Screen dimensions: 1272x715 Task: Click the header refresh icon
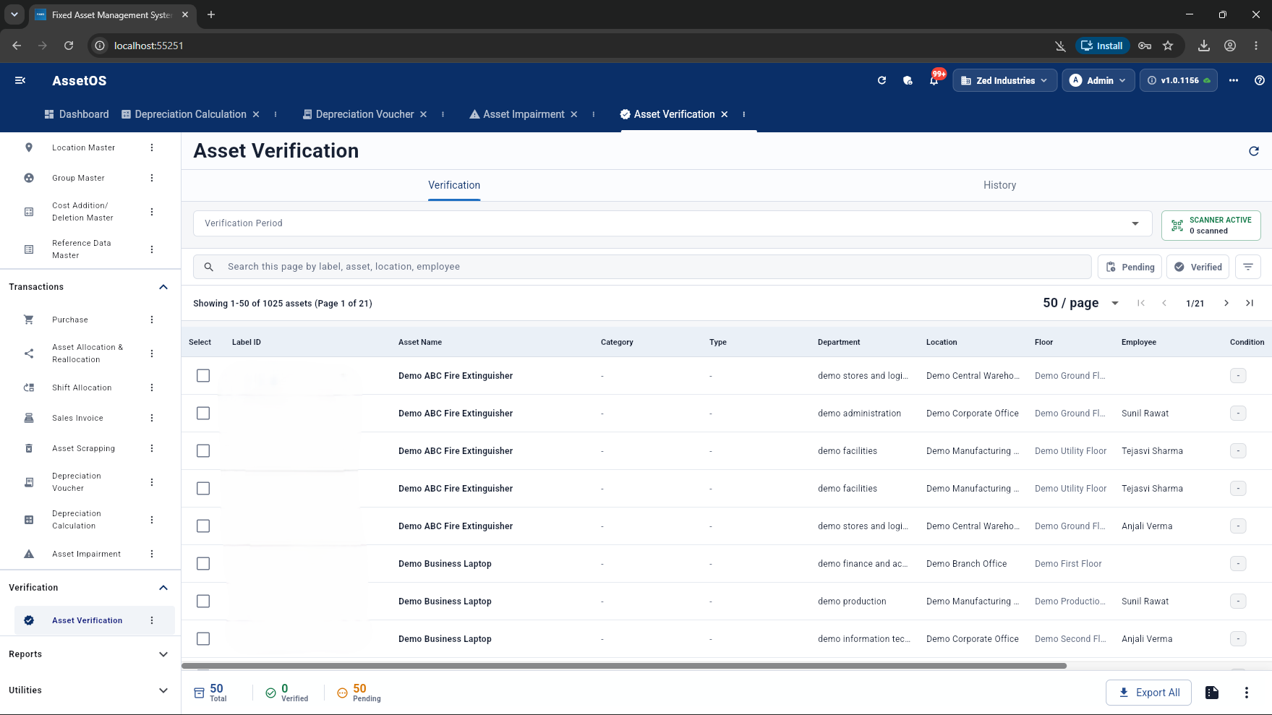pyautogui.click(x=882, y=80)
